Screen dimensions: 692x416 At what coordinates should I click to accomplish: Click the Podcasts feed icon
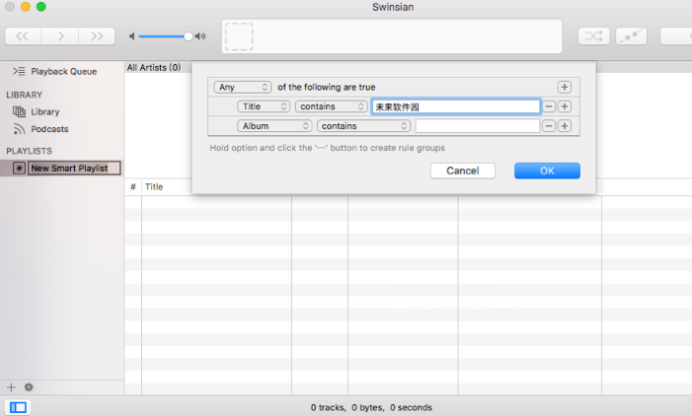pyautogui.click(x=19, y=129)
